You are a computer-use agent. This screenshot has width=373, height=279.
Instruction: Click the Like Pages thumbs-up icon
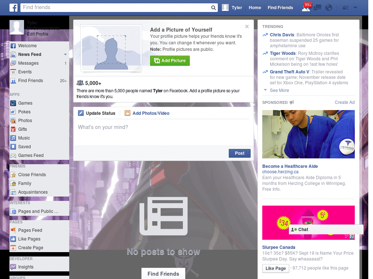(x=13, y=239)
